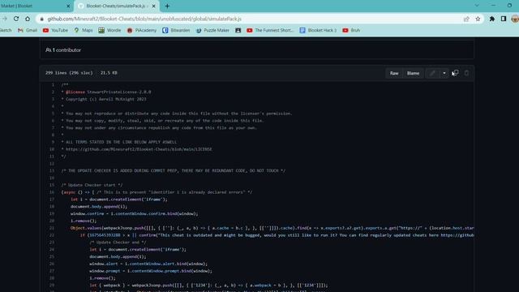The width and height of the screenshot is (519, 292).
Task: Copy raw file contents
Action: [x=456, y=73]
